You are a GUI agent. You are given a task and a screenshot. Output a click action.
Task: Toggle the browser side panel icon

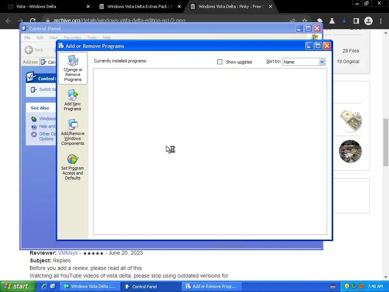click(x=356, y=21)
